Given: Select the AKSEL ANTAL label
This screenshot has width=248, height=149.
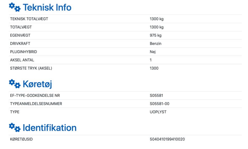Looking at the screenshot, I should (22, 60).
